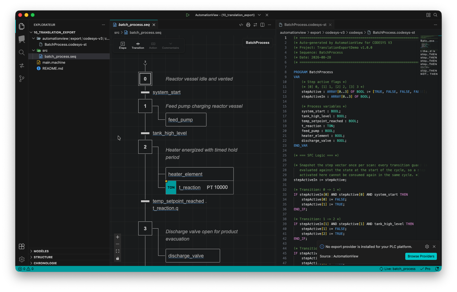Click the TON timer block
457x292 pixels.
tap(171, 188)
